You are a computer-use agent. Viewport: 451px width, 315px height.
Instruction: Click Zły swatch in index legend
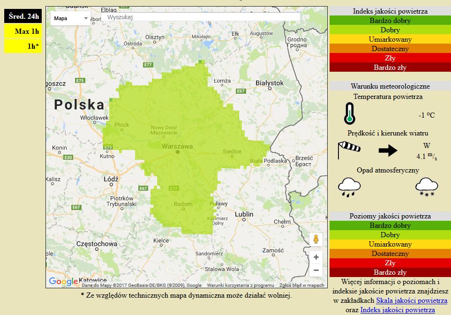[390, 58]
